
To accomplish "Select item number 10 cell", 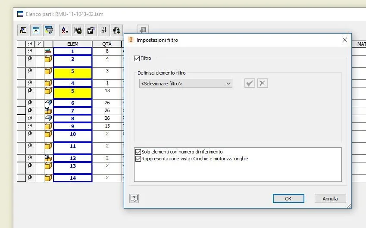I will [x=72, y=136].
